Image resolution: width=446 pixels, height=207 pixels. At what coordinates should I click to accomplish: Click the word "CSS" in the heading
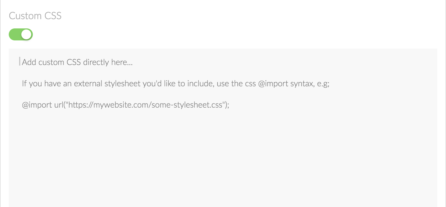pyautogui.click(x=53, y=16)
